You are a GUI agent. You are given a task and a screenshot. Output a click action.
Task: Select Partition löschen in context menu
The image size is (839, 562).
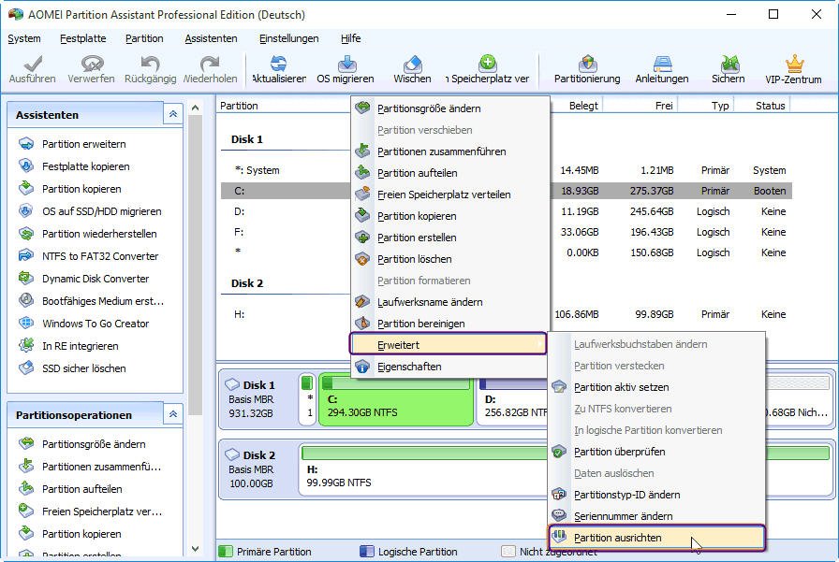click(x=450, y=259)
